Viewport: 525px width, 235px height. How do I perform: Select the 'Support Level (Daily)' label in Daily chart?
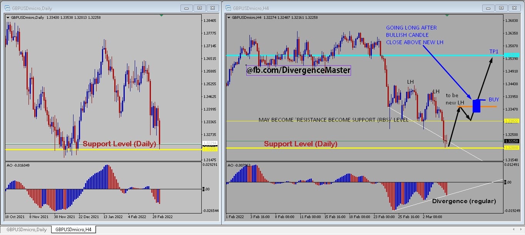120,144
